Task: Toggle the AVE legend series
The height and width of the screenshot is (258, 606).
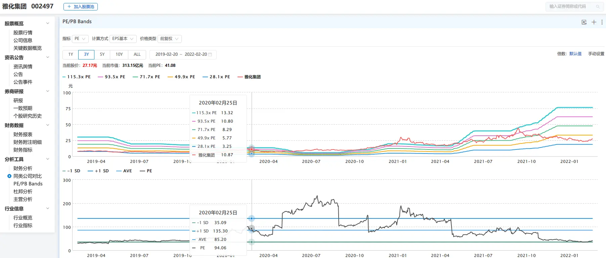Action: pos(124,171)
